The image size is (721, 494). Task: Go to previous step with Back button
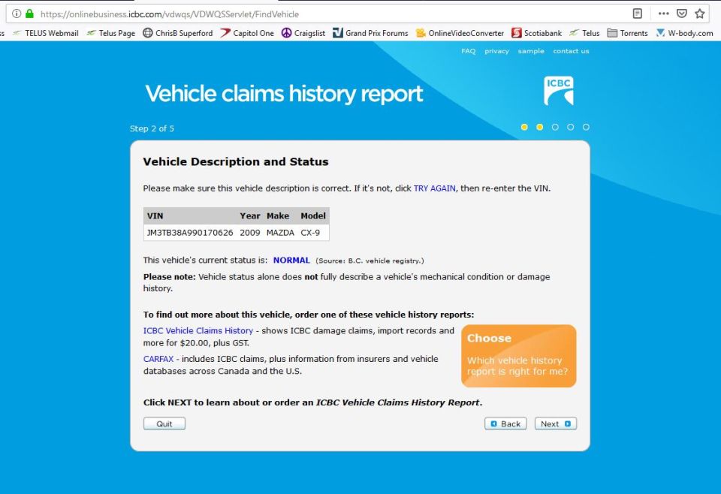pos(505,423)
